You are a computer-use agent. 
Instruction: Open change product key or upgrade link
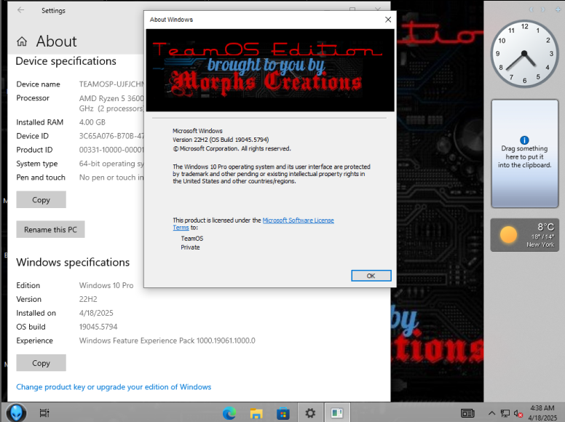(114, 387)
